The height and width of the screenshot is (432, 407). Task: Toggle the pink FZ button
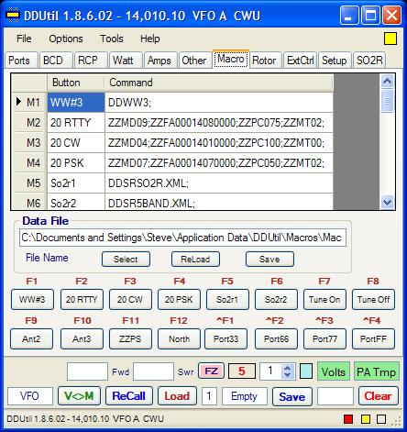pyautogui.click(x=211, y=371)
